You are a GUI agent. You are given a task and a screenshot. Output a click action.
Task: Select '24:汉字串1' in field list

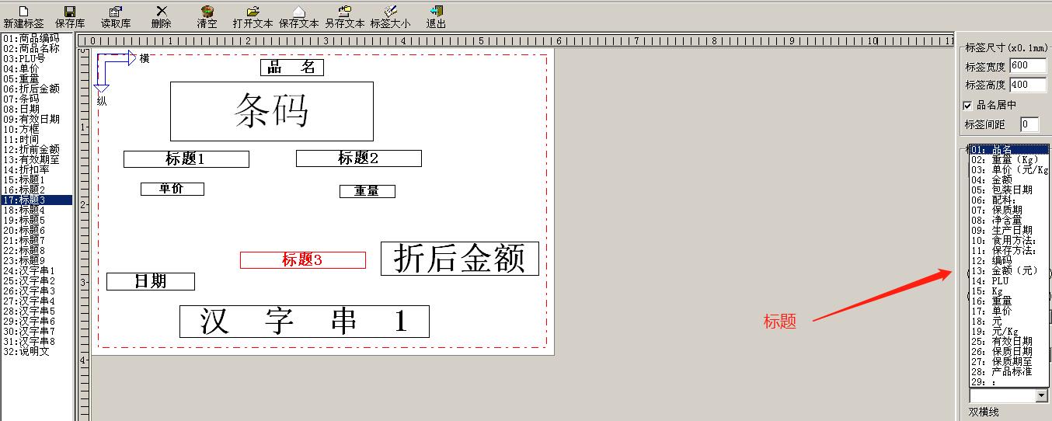pyautogui.click(x=37, y=270)
